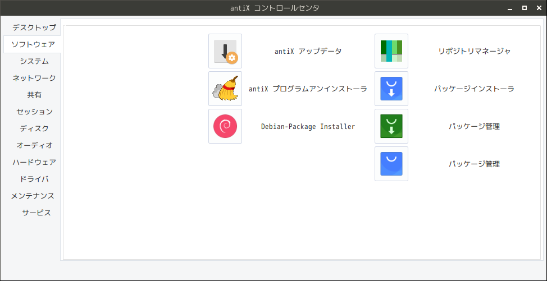Screen dimensions: 547x281
Task: Click the blue パッケージインストーラ bag icon
Action: [x=391, y=89]
